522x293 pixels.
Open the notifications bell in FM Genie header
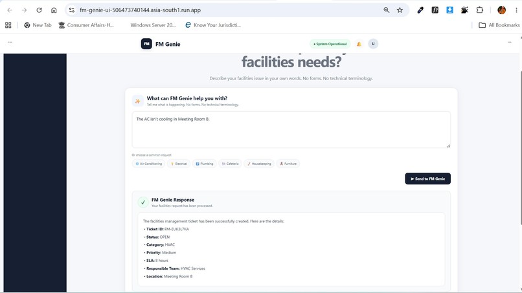tap(359, 44)
